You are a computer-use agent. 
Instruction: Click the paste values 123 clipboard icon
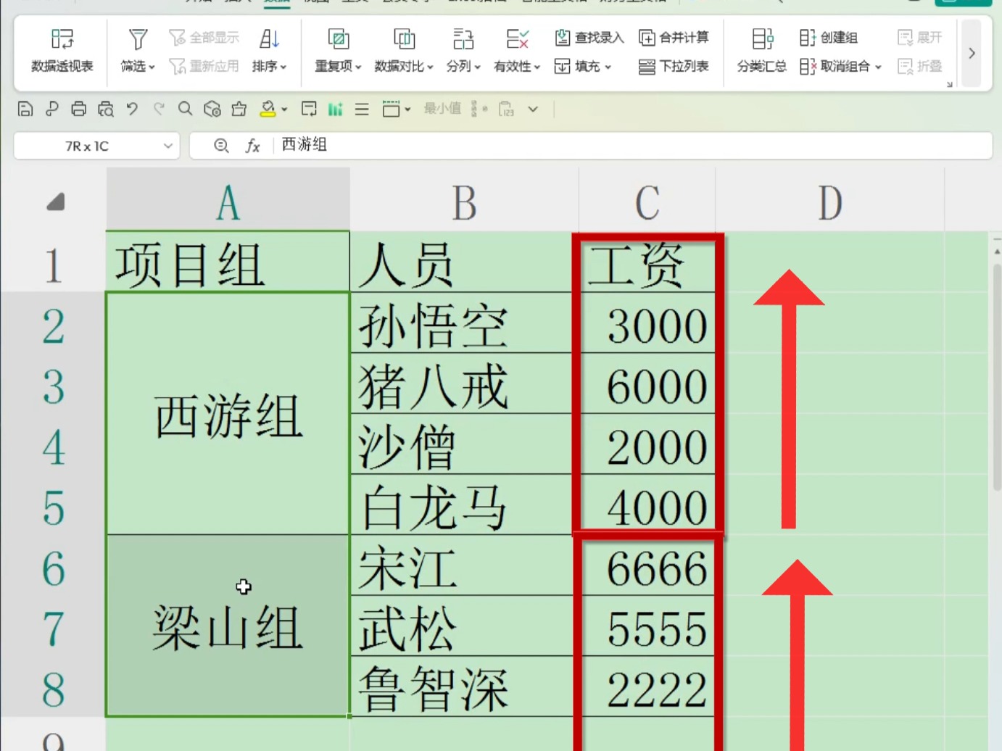tap(506, 109)
